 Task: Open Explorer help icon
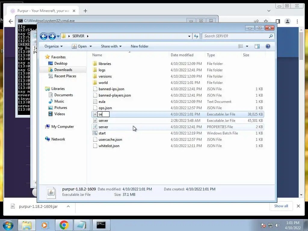(268, 46)
